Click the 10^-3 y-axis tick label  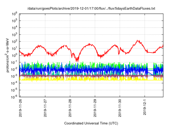14,76
